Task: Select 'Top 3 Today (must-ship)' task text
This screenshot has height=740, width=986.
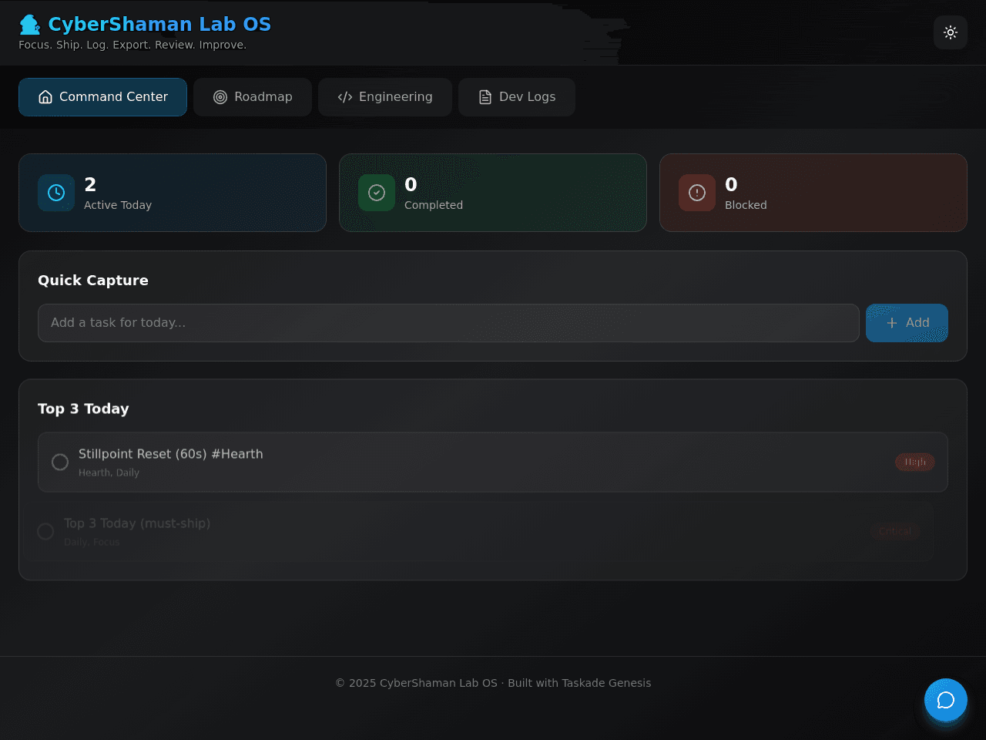Action: [137, 523]
